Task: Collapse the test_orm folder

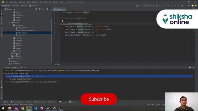Action: pyautogui.click(x=9, y=23)
